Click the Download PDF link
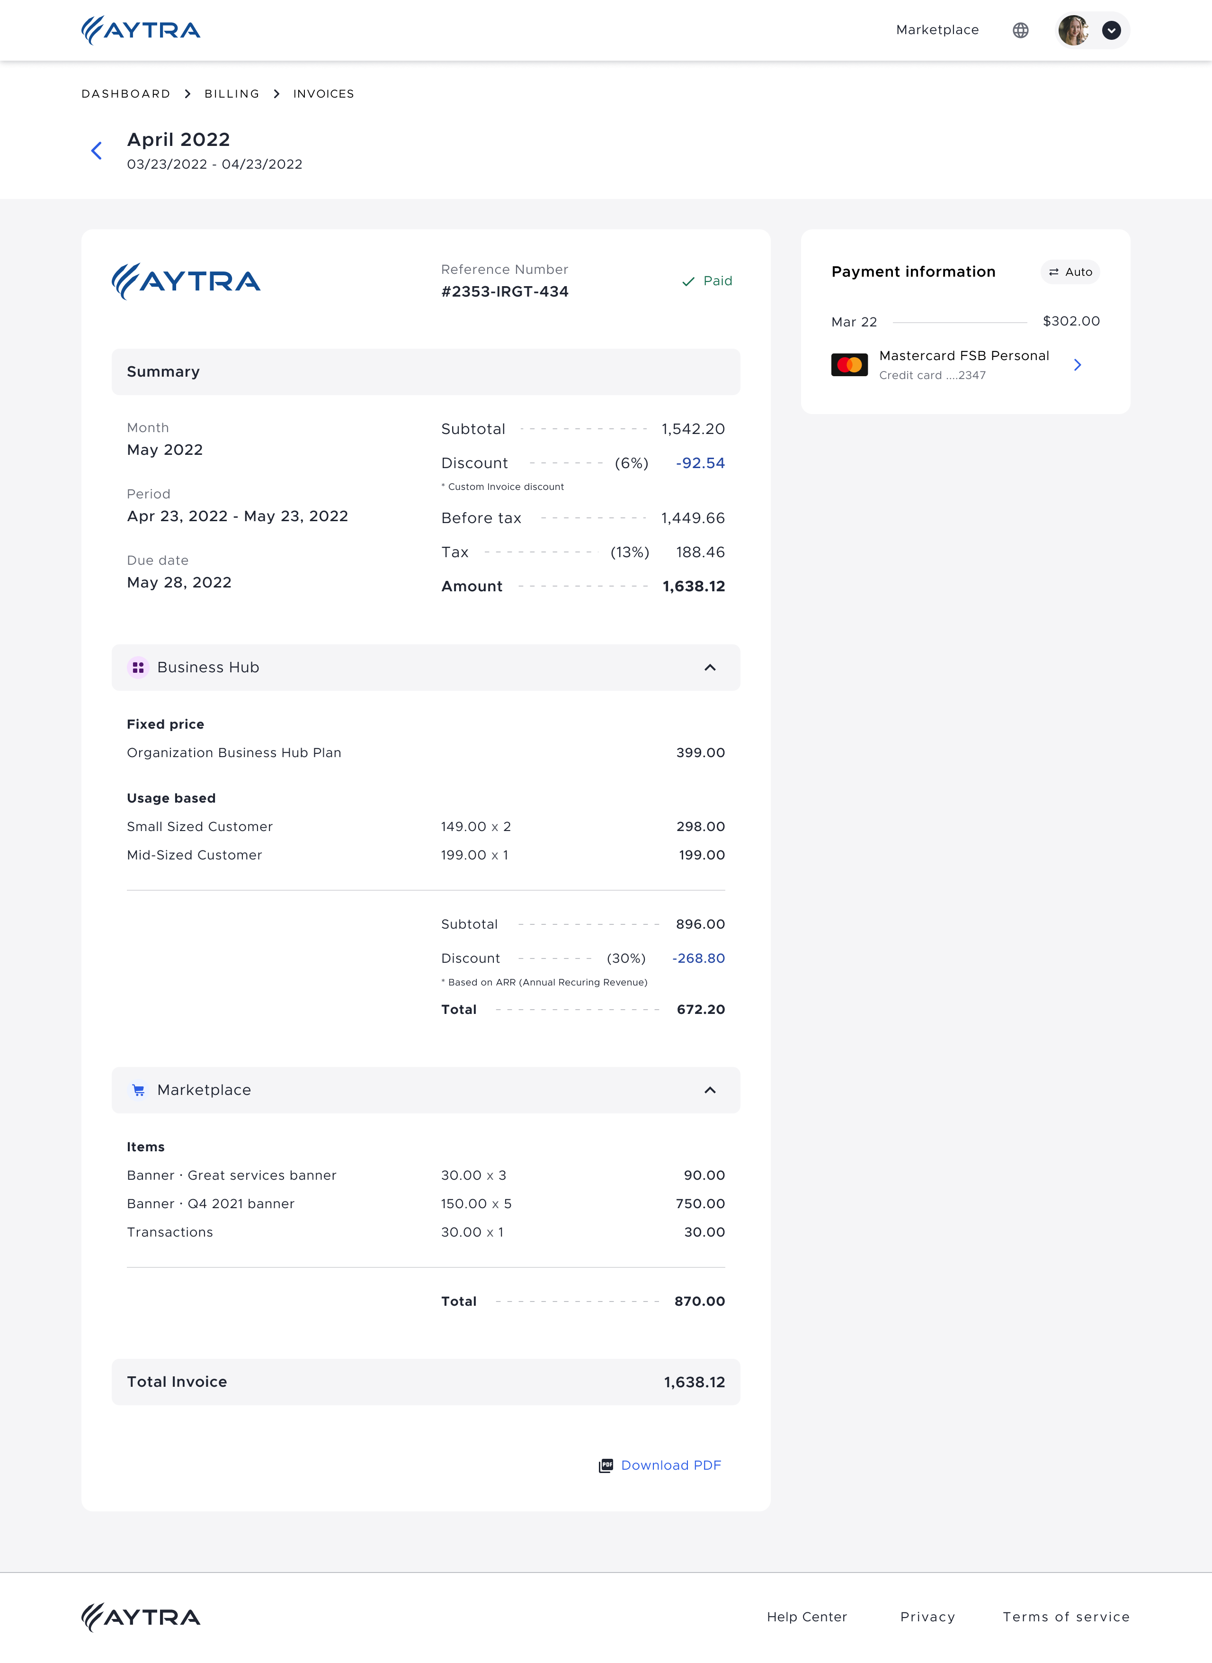The image size is (1212, 1663). (670, 1465)
